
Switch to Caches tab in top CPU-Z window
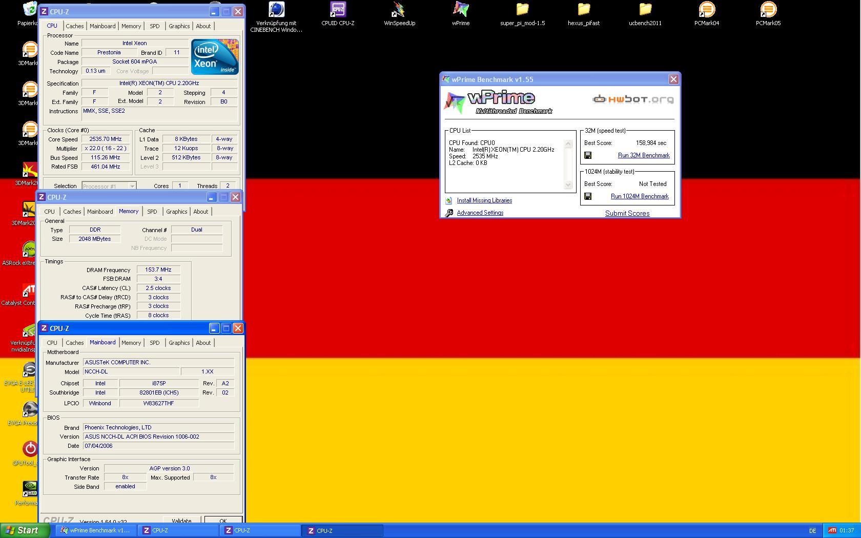[x=75, y=26]
